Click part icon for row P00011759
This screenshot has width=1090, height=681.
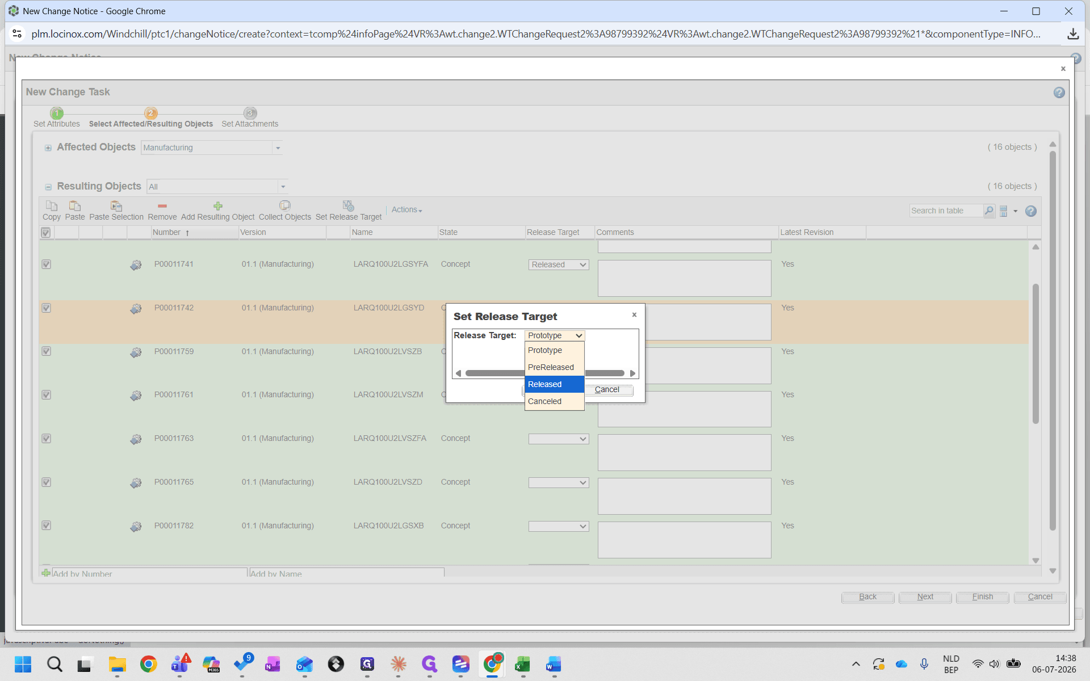[x=136, y=352]
